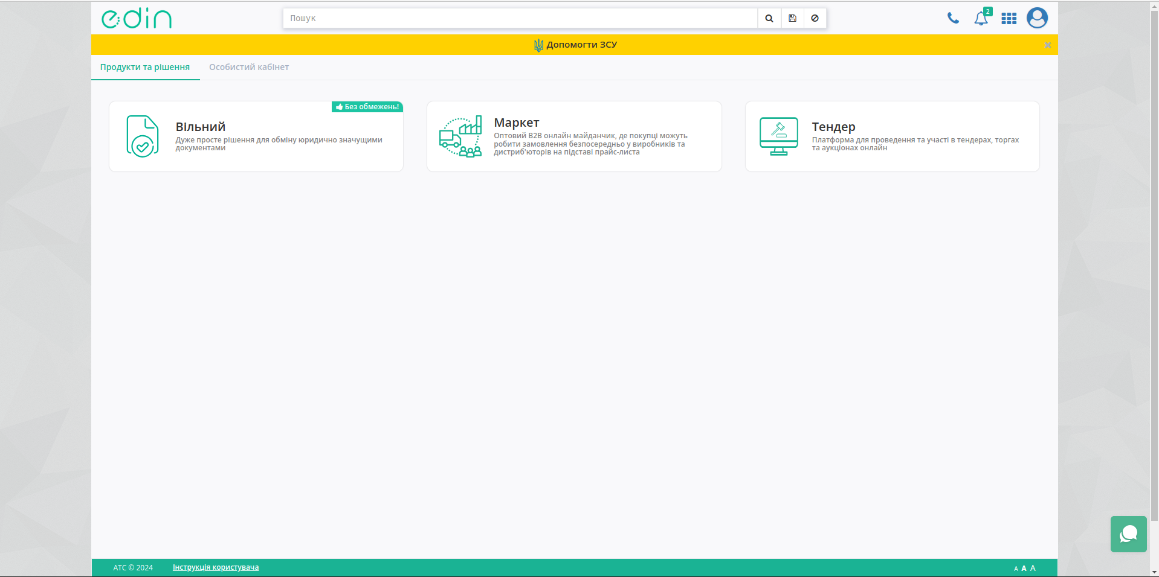Click the trident emblem in banner

click(538, 45)
